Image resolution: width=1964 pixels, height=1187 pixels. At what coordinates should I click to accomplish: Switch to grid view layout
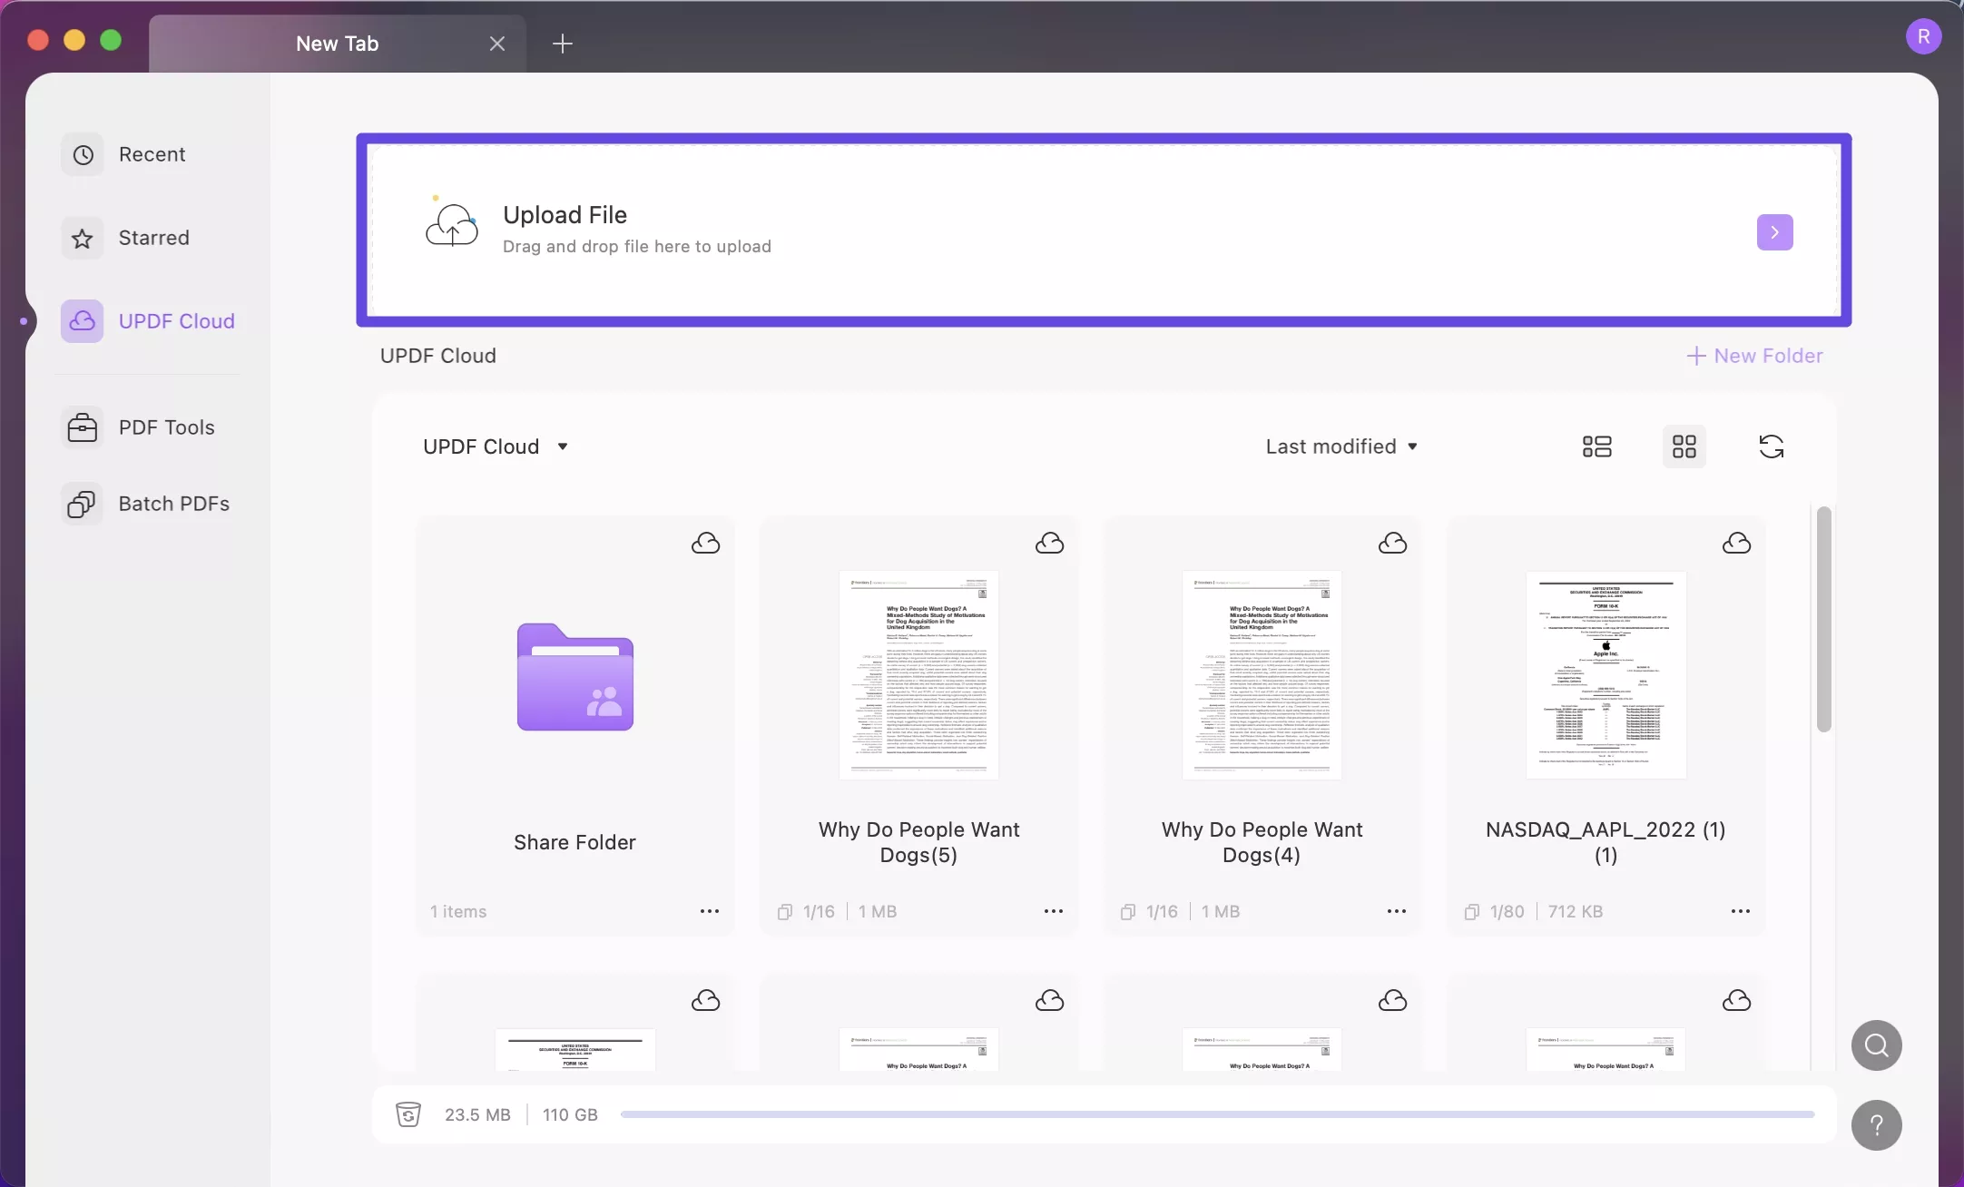(1684, 446)
